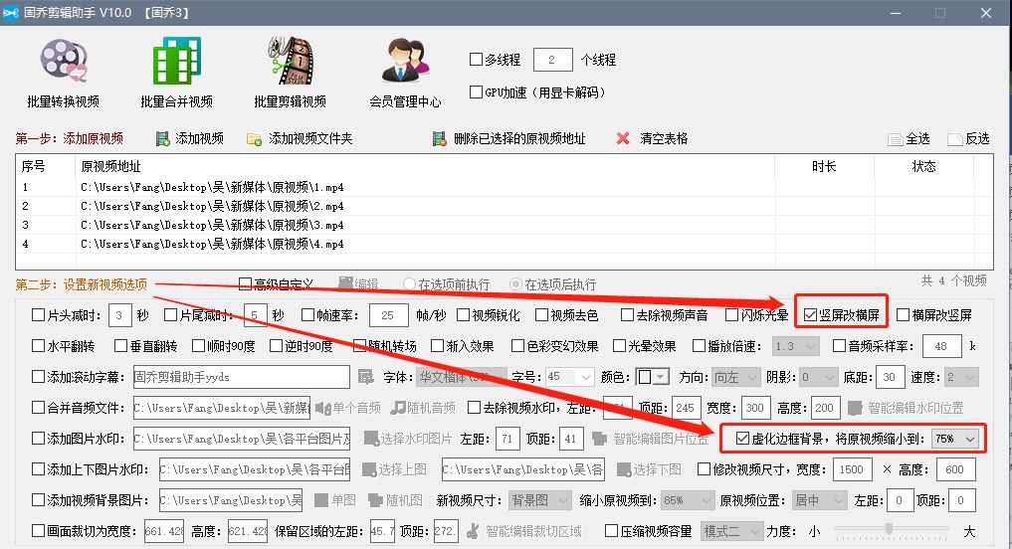
Task: Select row with 原视频\4.mp4
Action: click(x=504, y=244)
